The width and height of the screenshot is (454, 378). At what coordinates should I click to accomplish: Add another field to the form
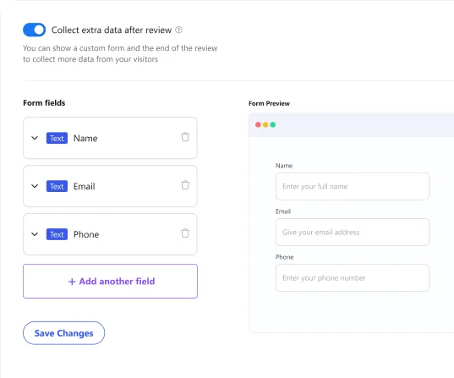(x=110, y=281)
